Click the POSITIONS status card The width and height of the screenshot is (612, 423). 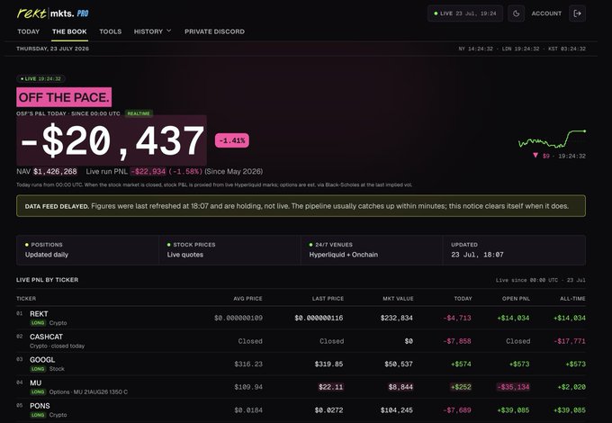[x=88, y=249]
